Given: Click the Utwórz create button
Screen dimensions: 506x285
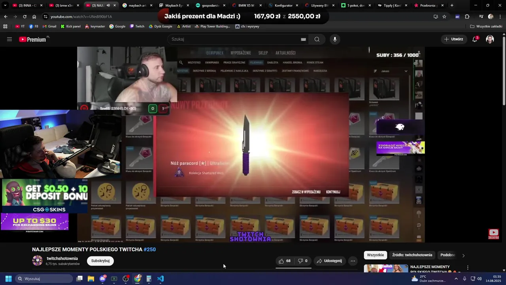Looking at the screenshot, I should (x=453, y=39).
